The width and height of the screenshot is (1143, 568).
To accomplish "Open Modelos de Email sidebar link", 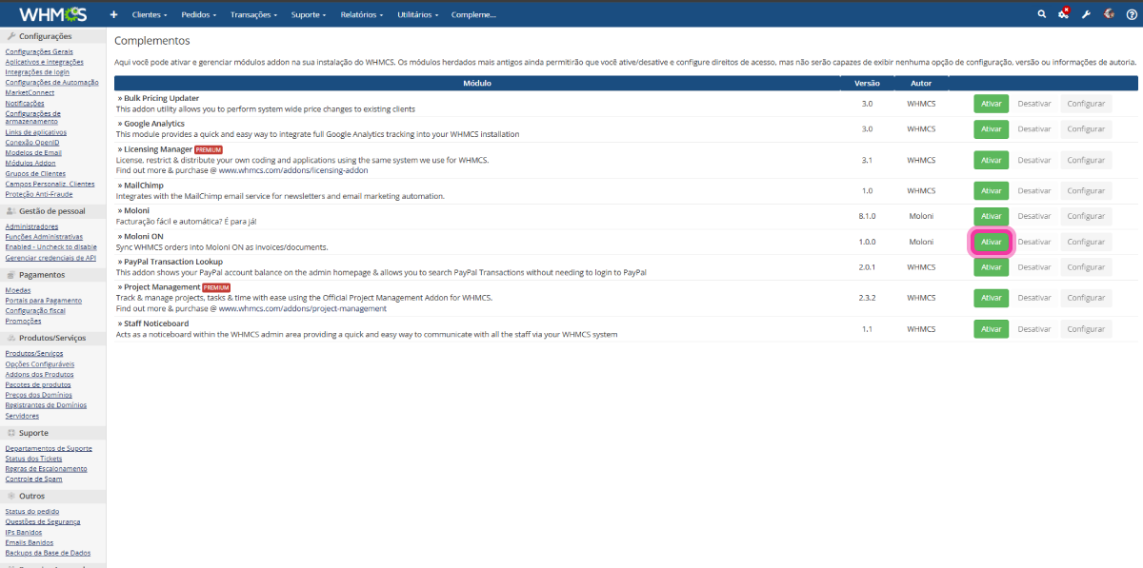I will point(33,152).
